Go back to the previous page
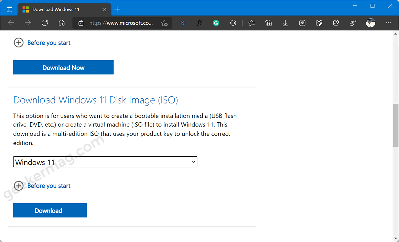Image resolution: width=399 pixels, height=242 pixels. [x=11, y=23]
